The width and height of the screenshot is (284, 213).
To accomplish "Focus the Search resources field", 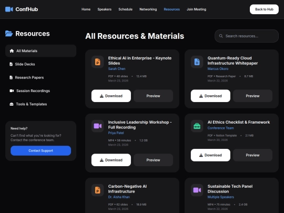I will (247, 36).
